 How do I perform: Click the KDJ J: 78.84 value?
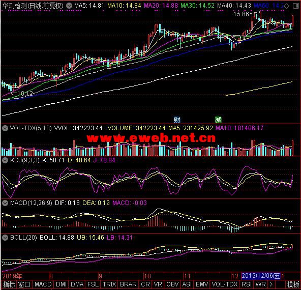104,160
